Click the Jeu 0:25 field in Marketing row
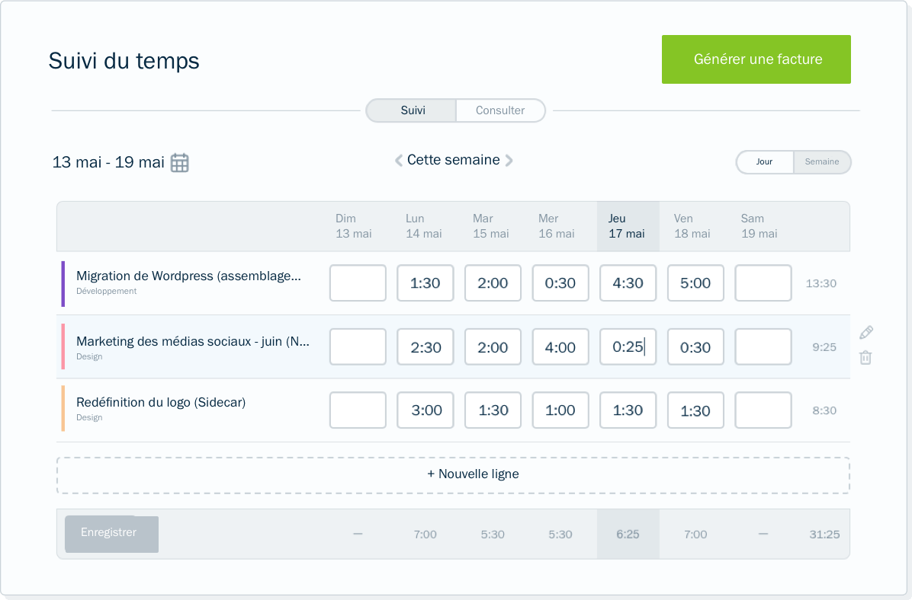 click(x=628, y=346)
